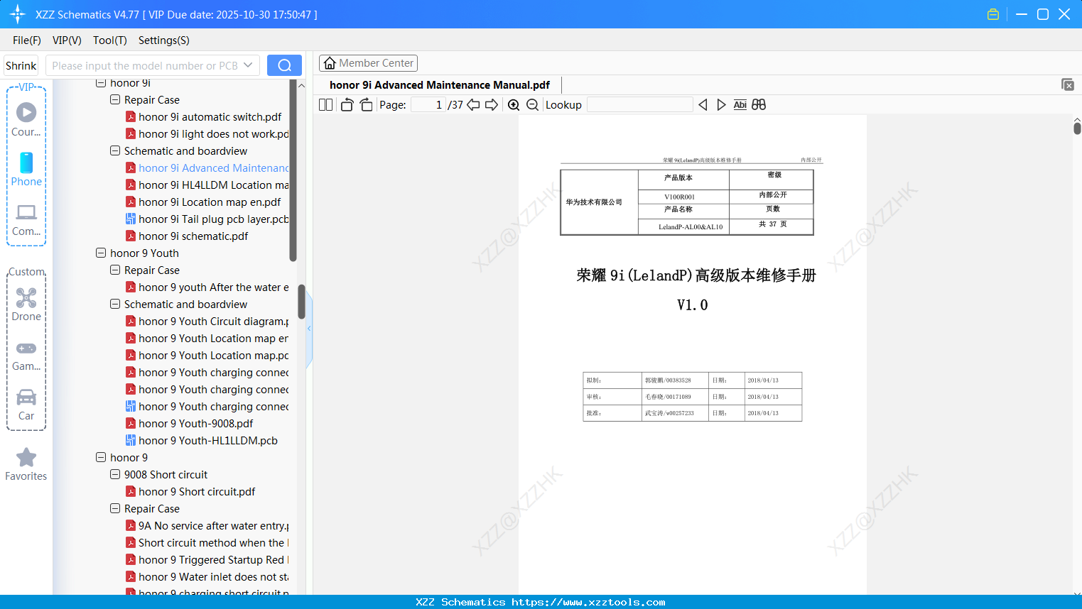Select the Car category icon
1082x609 pixels.
(26, 405)
